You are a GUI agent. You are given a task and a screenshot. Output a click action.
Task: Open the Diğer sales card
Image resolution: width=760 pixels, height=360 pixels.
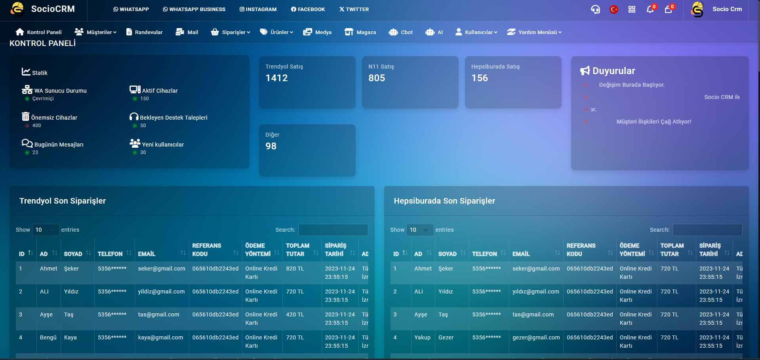click(x=307, y=150)
